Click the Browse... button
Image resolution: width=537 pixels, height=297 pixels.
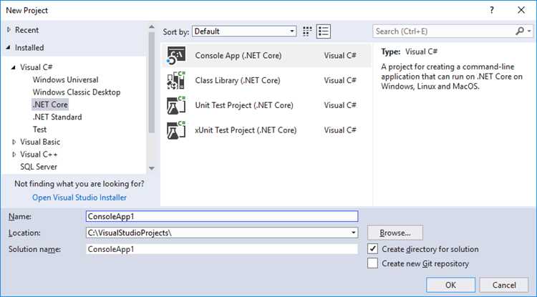point(395,233)
